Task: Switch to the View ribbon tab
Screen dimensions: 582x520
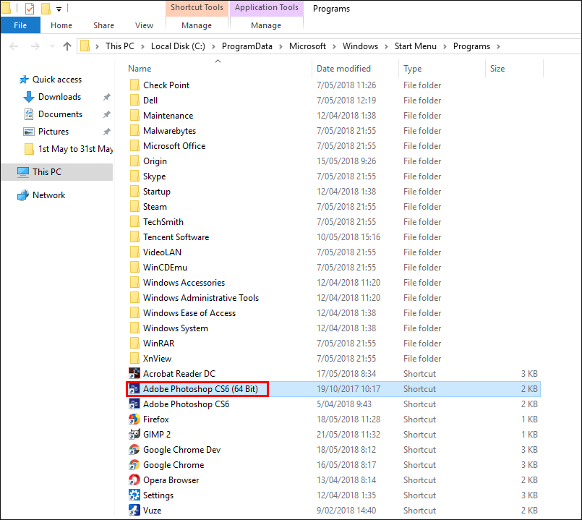Action: click(144, 25)
